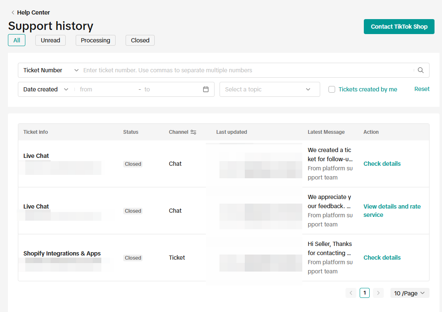Go to previous page arrow
Image resolution: width=442 pixels, height=312 pixels.
tap(351, 293)
